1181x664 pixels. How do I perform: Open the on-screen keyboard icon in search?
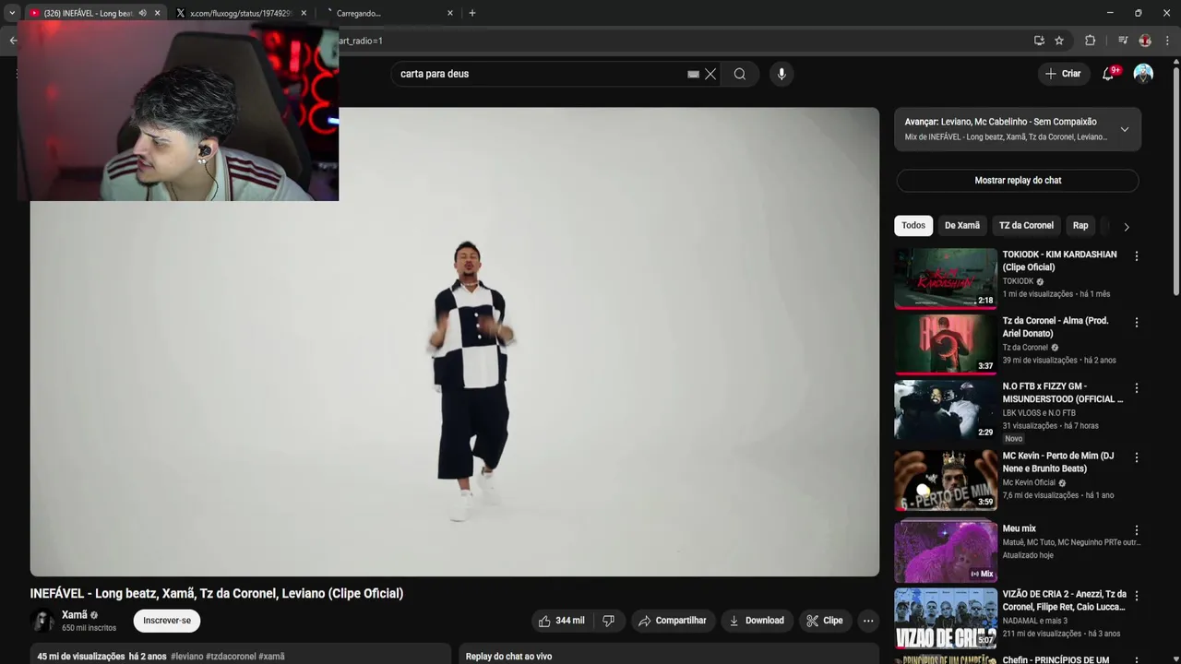pos(693,74)
